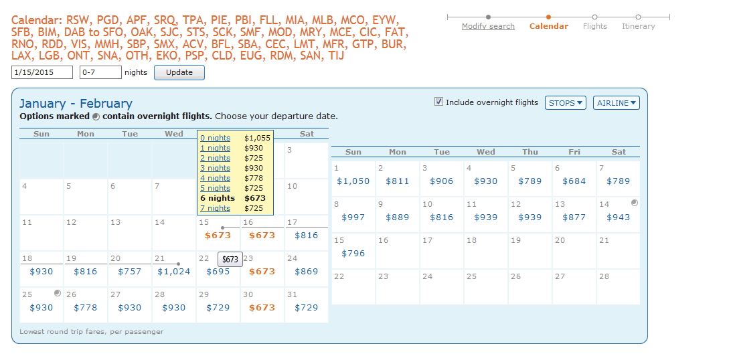The height and width of the screenshot is (362, 733).
Task: Click the $796 fare on February 15
Action: pyautogui.click(x=353, y=254)
